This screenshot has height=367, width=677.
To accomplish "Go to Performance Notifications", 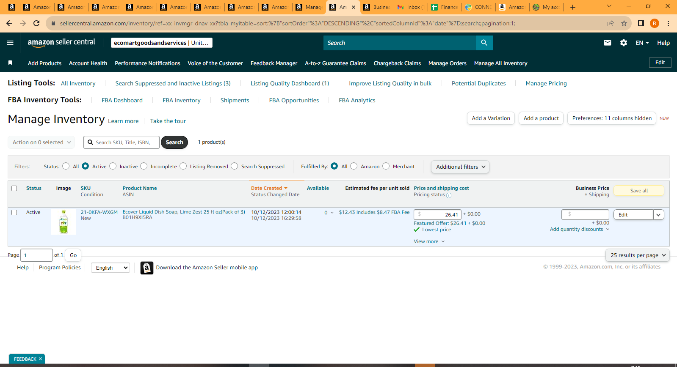I will coord(147,63).
